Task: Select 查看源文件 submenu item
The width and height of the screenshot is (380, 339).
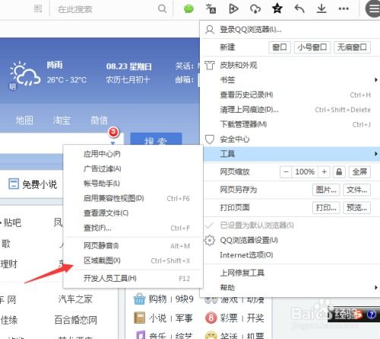Action: click(x=133, y=213)
